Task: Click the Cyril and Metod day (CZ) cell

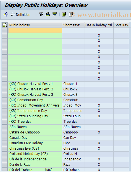Action: [x=35, y=154]
